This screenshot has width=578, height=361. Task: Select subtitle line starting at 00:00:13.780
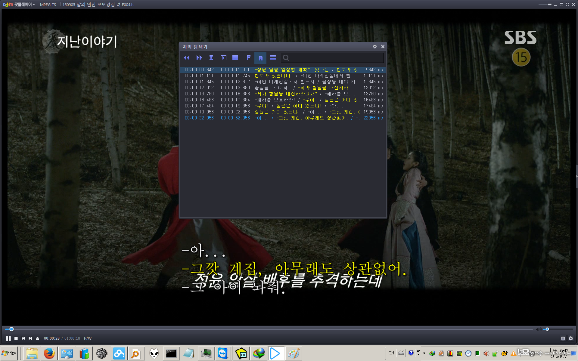pos(283,94)
